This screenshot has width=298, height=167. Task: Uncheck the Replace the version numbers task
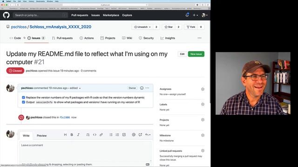click(23, 97)
